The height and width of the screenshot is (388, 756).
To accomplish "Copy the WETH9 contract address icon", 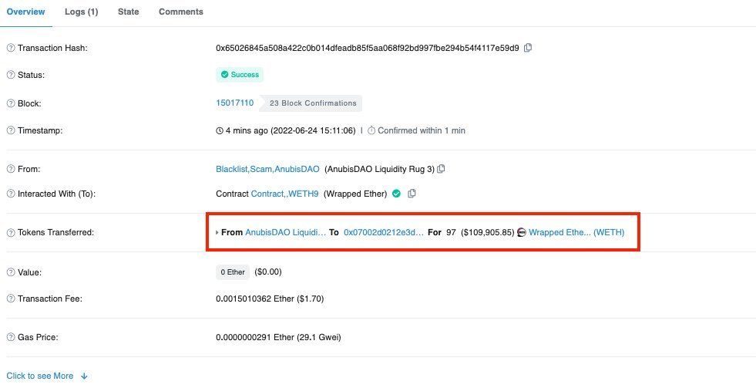I will tap(412, 194).
